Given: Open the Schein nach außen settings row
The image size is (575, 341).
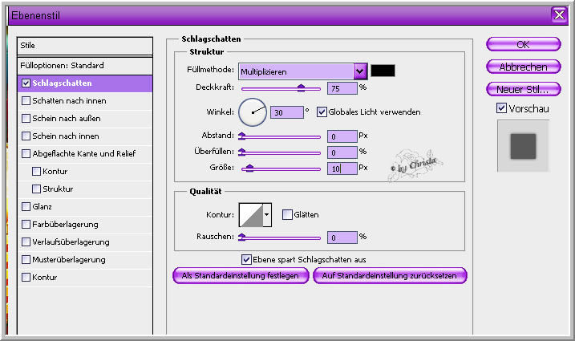Looking at the screenshot, I should (85, 119).
